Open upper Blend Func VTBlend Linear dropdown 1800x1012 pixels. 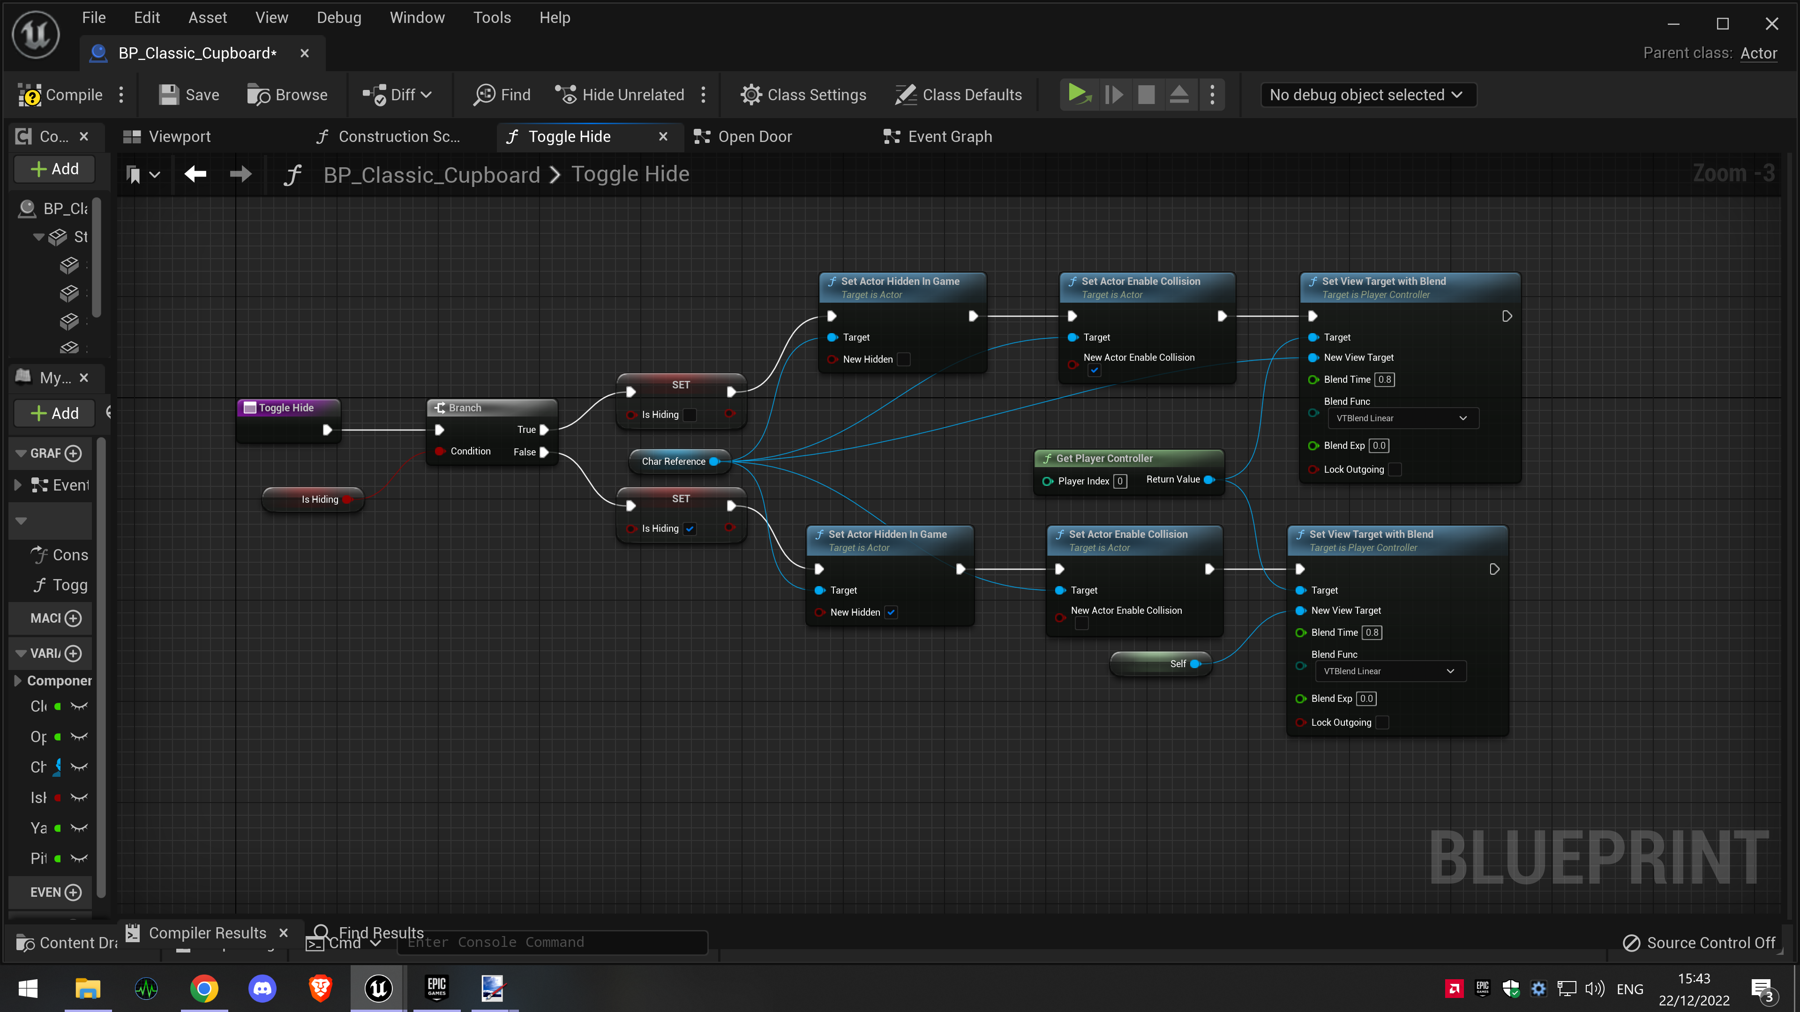(1403, 418)
